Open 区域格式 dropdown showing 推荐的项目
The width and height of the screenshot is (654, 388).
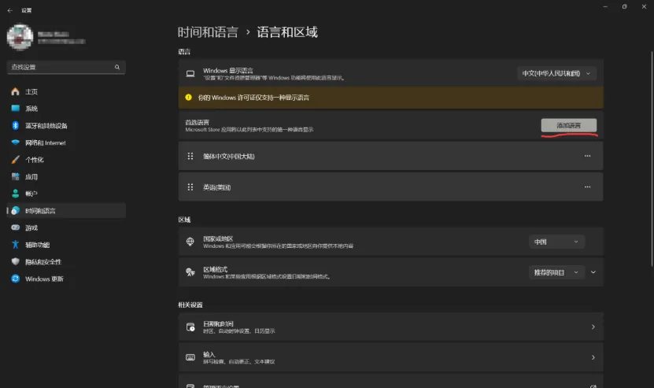(x=557, y=272)
